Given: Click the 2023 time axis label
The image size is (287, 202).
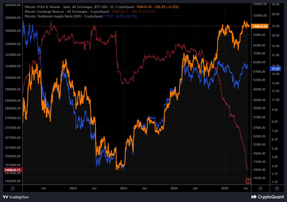Looking at the screenshot, I should 123,188.
